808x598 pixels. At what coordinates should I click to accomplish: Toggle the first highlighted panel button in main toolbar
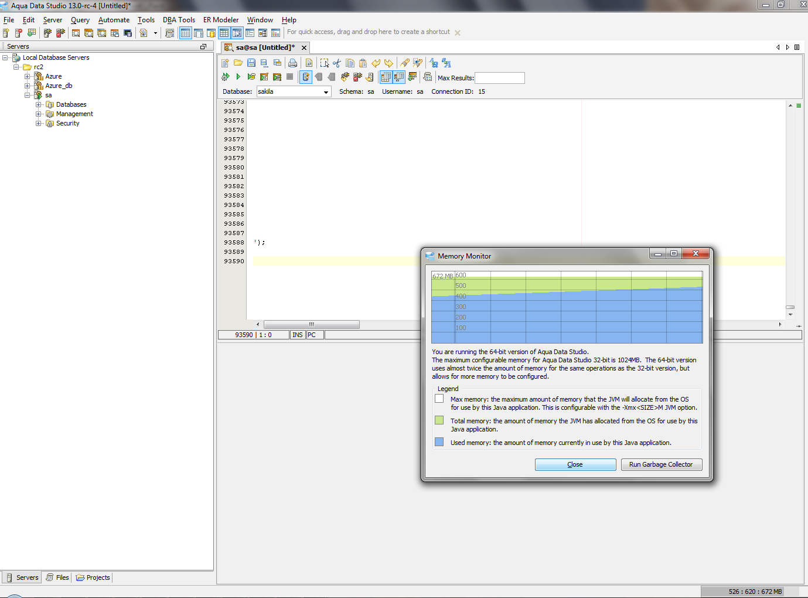coord(185,33)
